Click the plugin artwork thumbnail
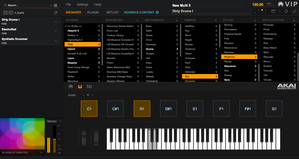Screen dimensions: 299x159 click(22, 134)
